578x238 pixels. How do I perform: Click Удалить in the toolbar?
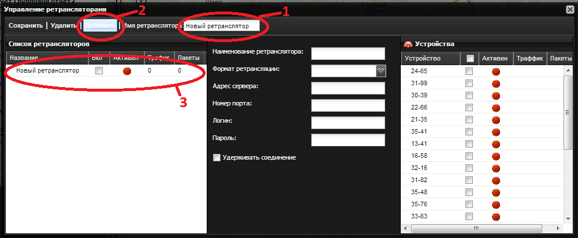pyautogui.click(x=64, y=26)
